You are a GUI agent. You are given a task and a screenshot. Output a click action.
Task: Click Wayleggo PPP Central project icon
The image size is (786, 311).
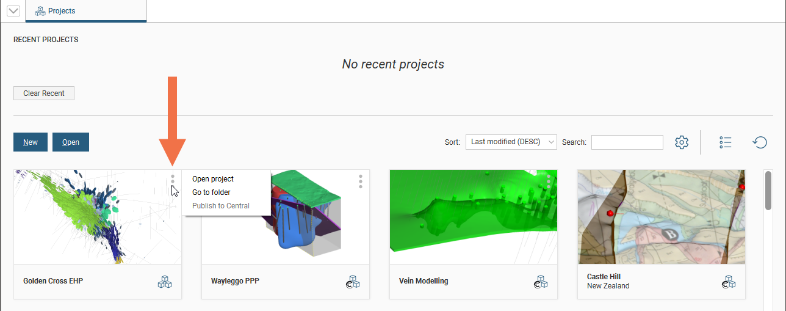click(353, 282)
